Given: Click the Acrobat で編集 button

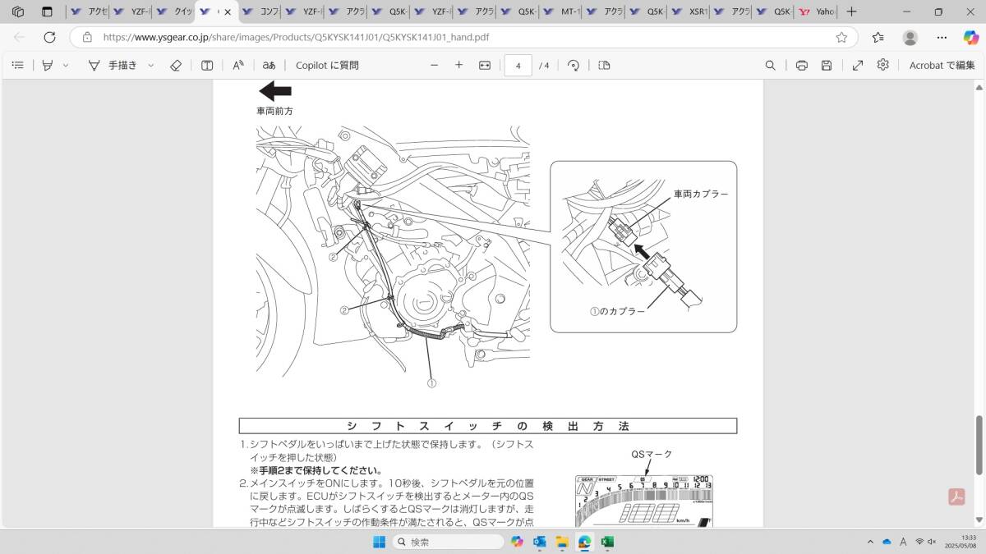Looking at the screenshot, I should tap(941, 65).
